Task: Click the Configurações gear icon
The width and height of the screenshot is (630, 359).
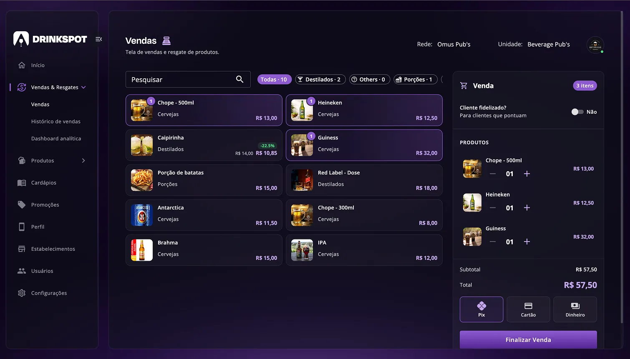Action: [x=22, y=293]
